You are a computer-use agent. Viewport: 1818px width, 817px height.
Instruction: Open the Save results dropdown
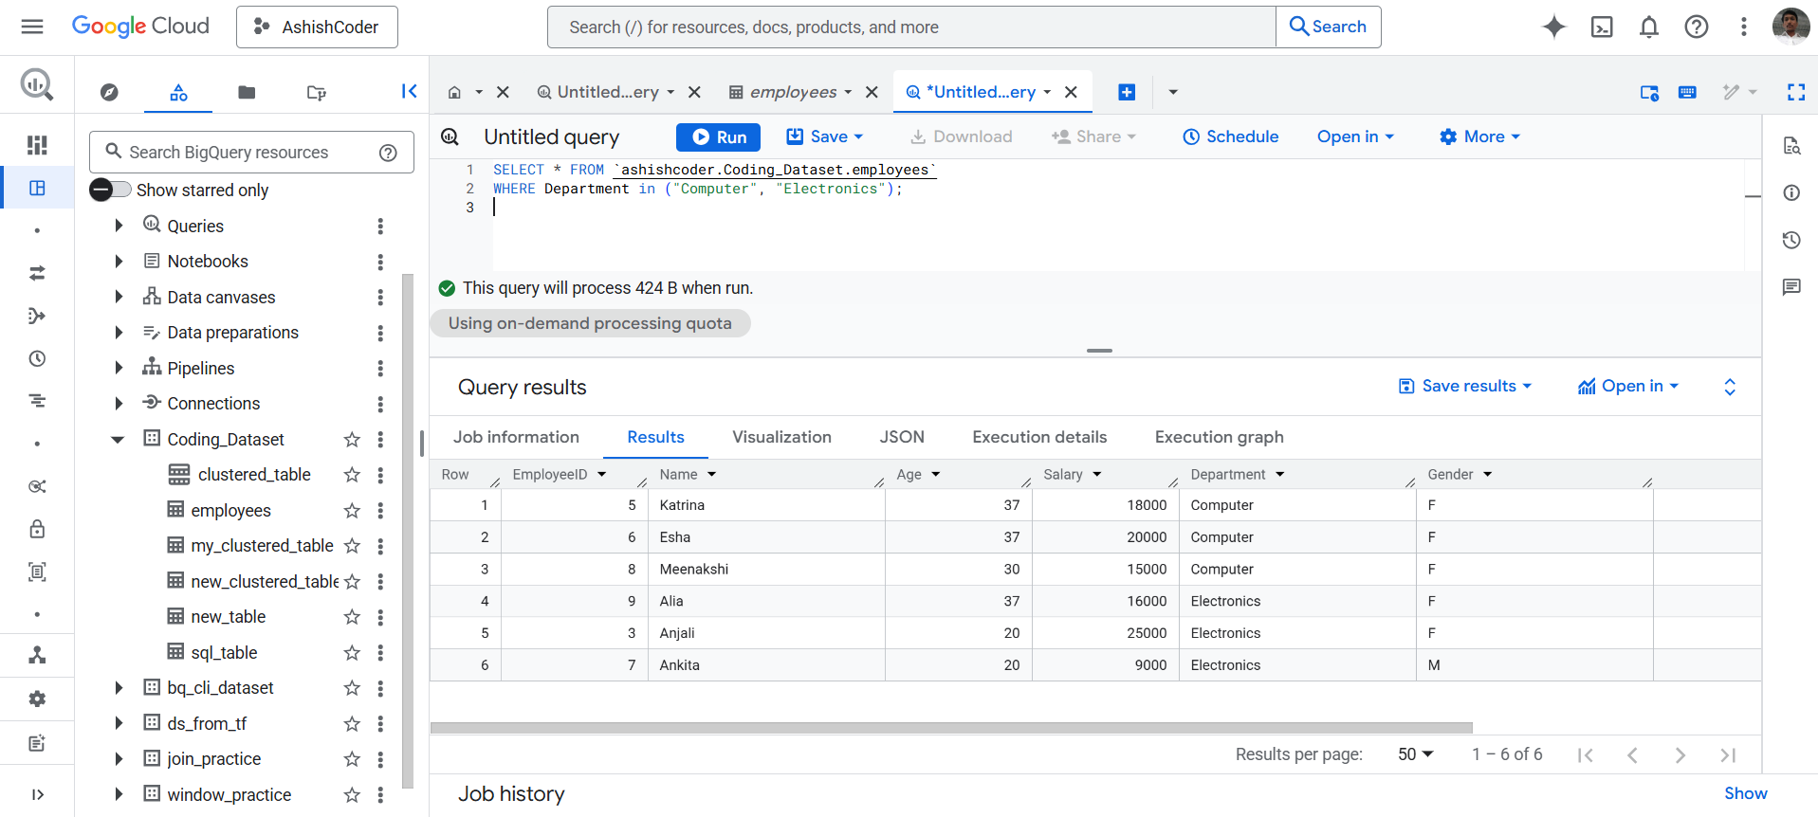pyautogui.click(x=1465, y=386)
